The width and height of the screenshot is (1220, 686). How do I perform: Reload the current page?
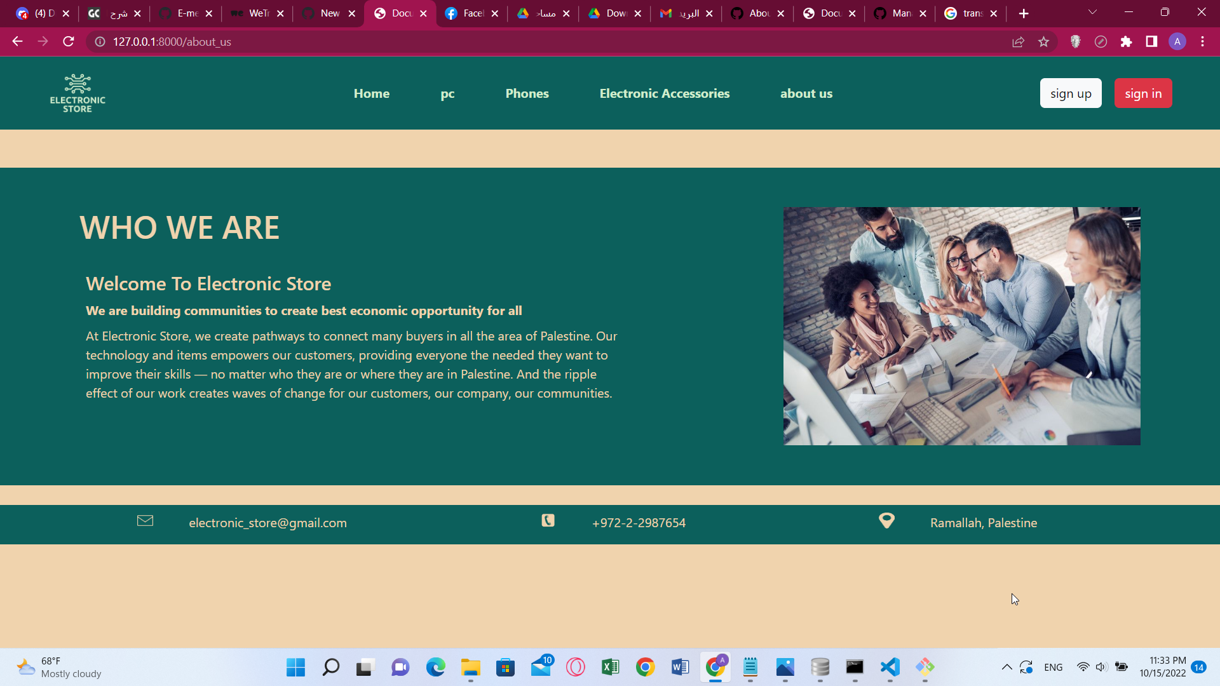pos(68,41)
